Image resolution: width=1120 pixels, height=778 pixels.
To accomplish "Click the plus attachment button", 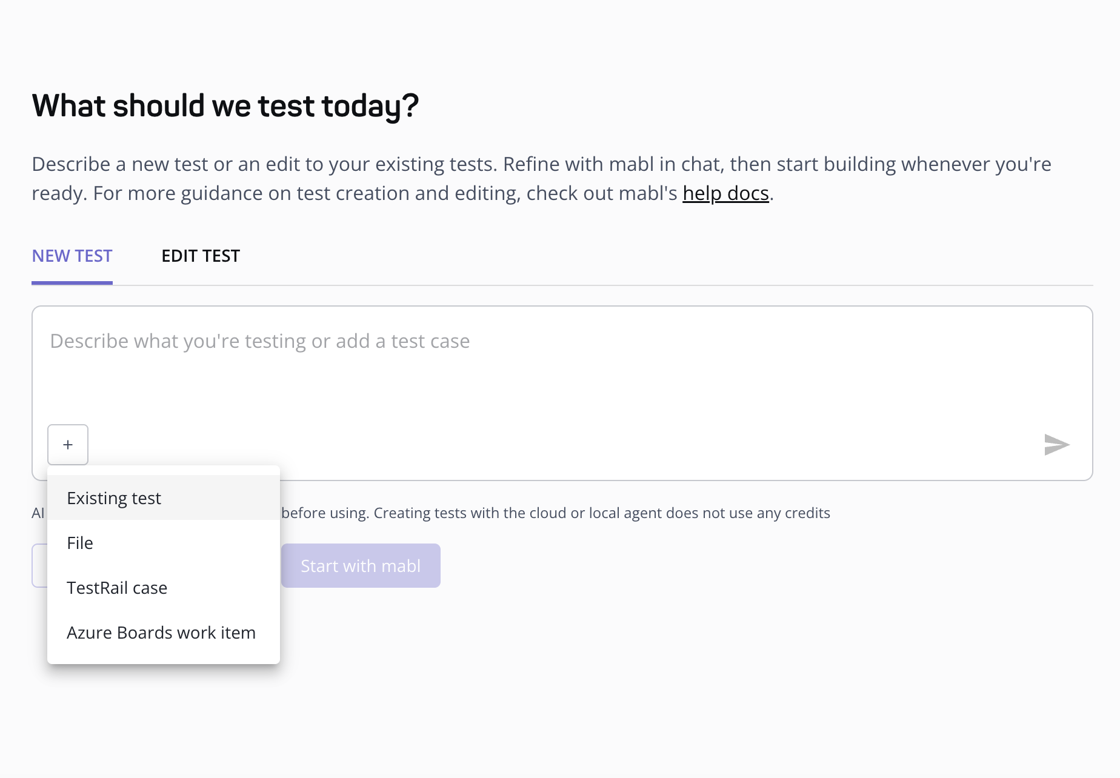I will pyautogui.click(x=68, y=445).
